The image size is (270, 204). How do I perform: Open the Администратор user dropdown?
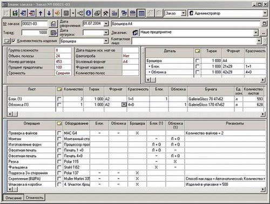265,13
